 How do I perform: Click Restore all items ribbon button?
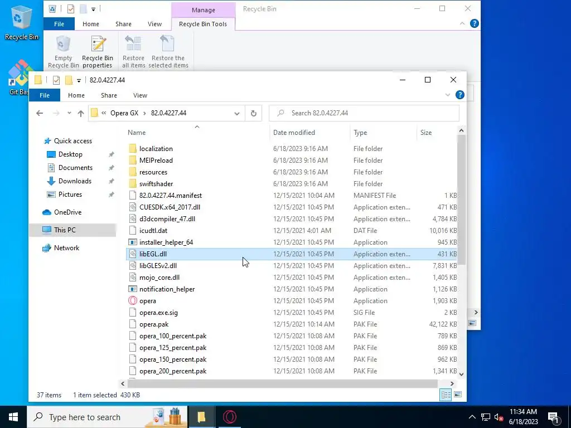pos(133,52)
